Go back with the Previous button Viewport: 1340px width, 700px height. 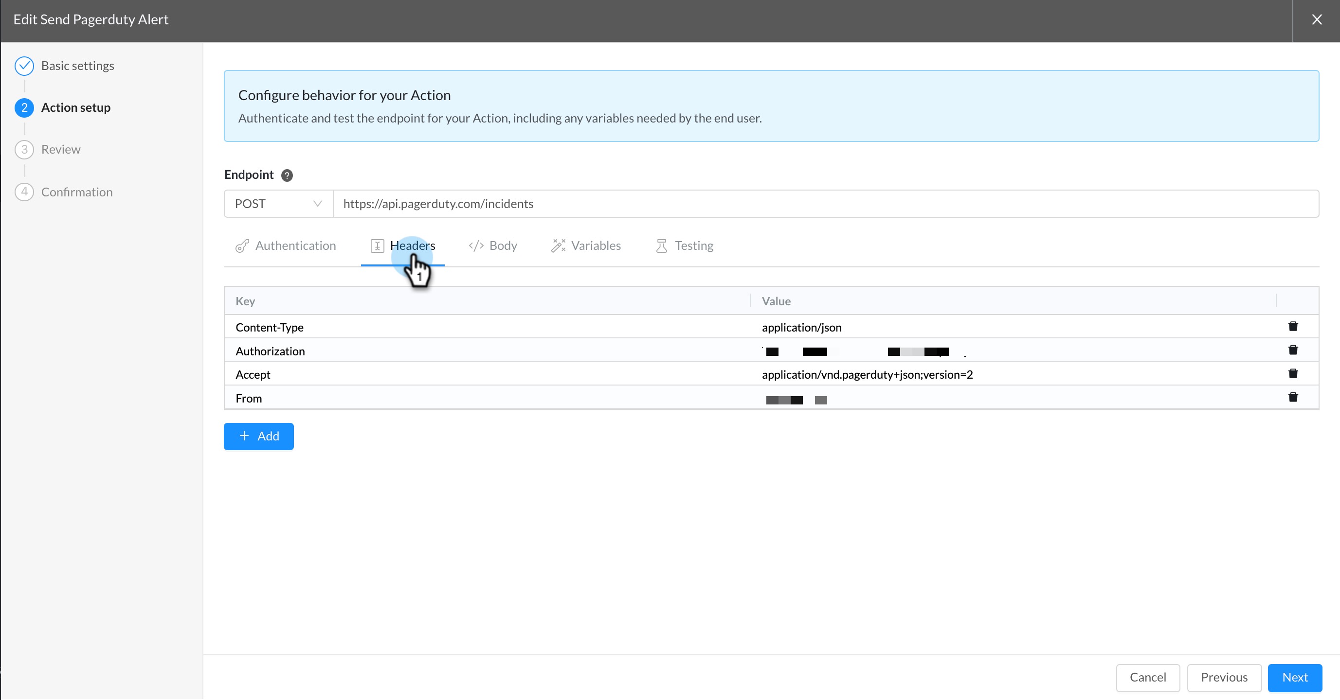pyautogui.click(x=1224, y=678)
